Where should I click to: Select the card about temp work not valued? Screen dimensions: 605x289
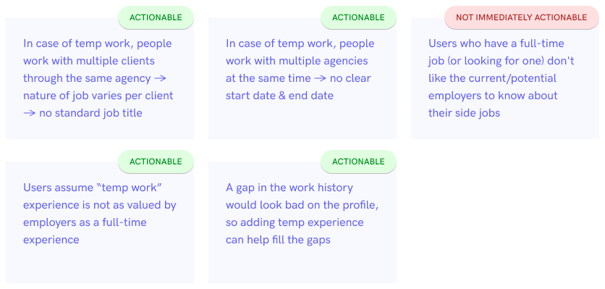[100, 222]
